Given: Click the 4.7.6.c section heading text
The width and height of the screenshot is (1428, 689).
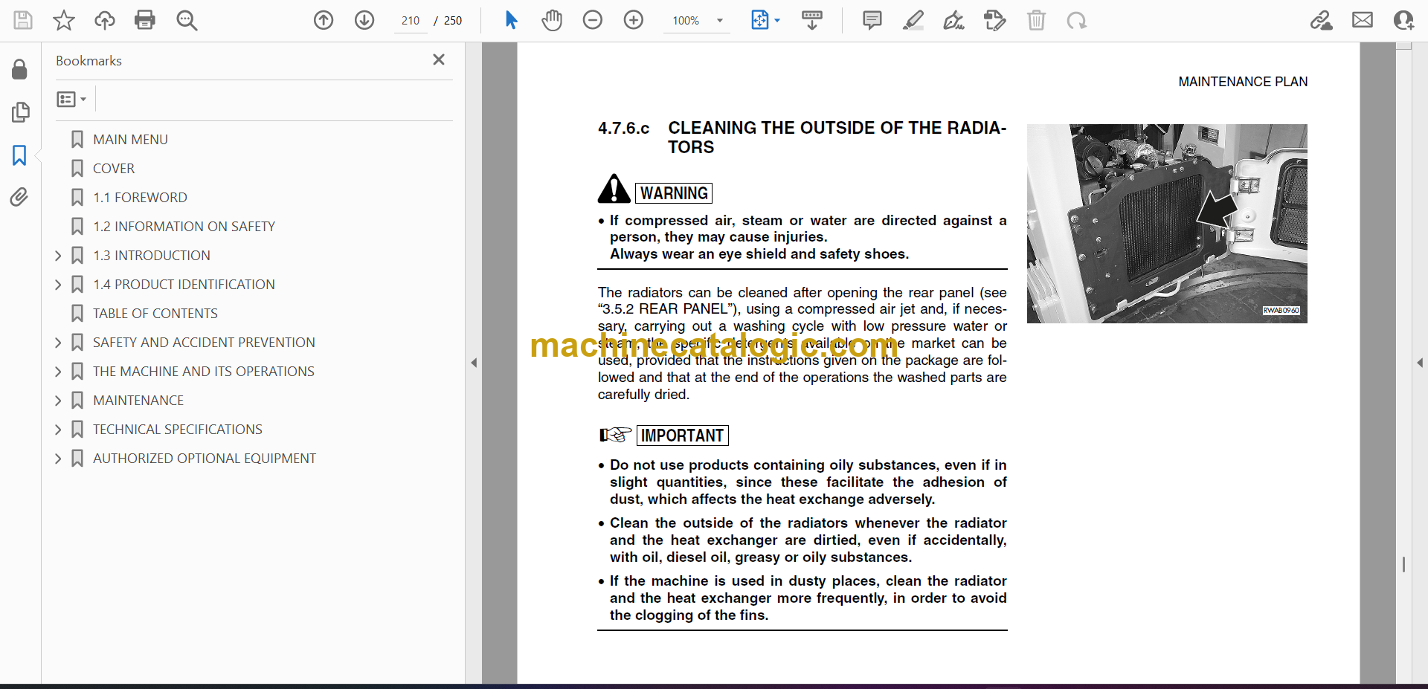Looking at the screenshot, I should [x=802, y=138].
